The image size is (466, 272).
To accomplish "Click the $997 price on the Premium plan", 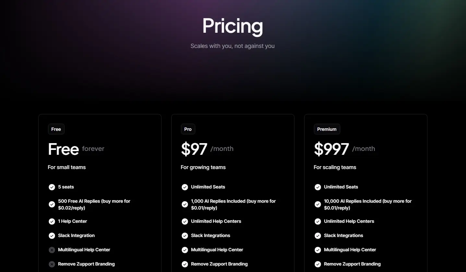I will 331,149.
